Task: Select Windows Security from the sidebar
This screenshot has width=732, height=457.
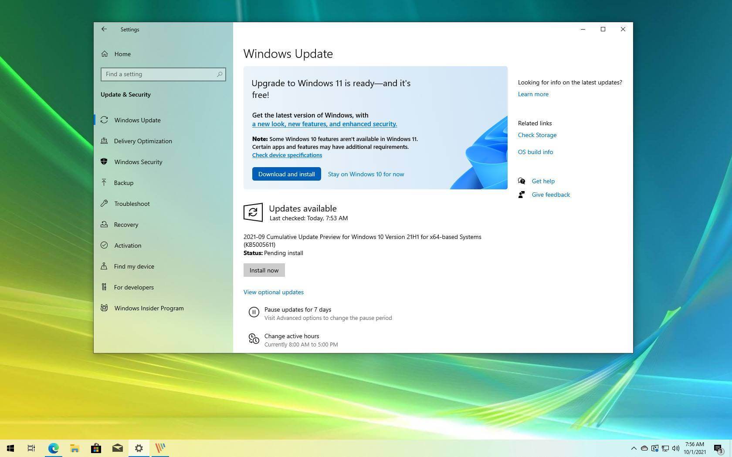Action: [x=138, y=162]
